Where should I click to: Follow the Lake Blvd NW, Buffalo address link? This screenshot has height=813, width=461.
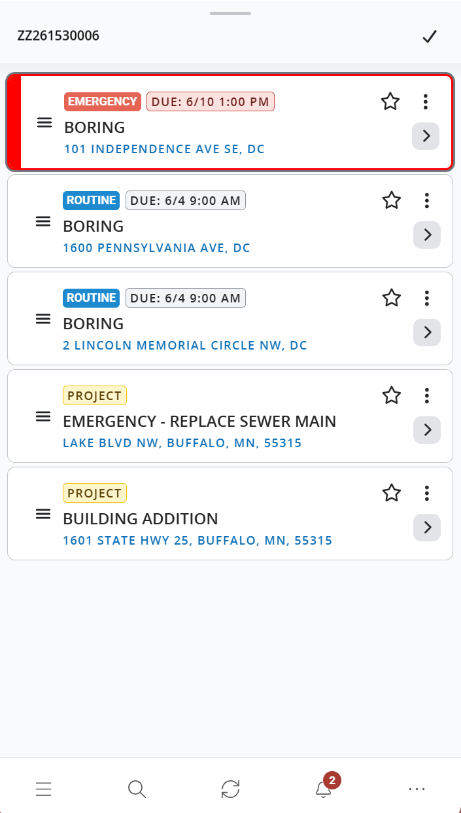click(x=182, y=443)
